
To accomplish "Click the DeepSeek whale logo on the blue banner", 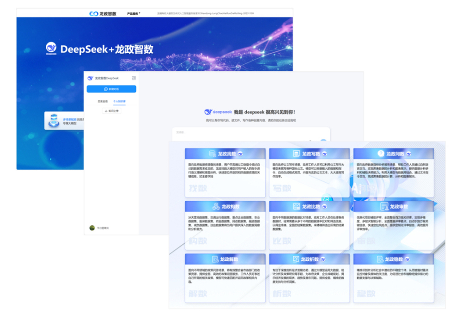I will (x=51, y=49).
